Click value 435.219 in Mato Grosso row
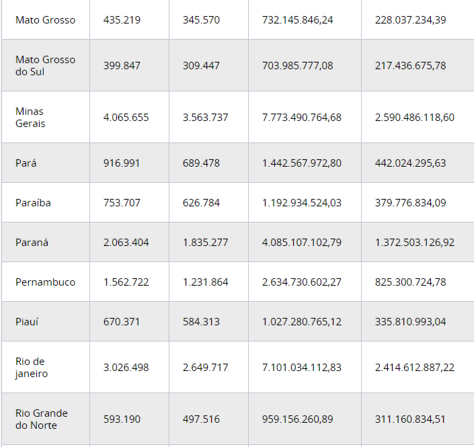Screen dimensions: 474x447 122,20
